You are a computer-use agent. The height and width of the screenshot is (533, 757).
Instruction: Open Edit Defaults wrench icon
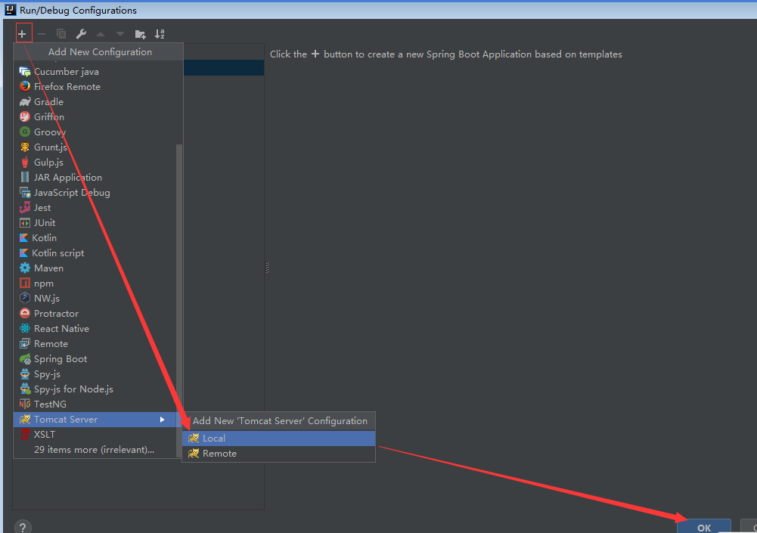[81, 34]
